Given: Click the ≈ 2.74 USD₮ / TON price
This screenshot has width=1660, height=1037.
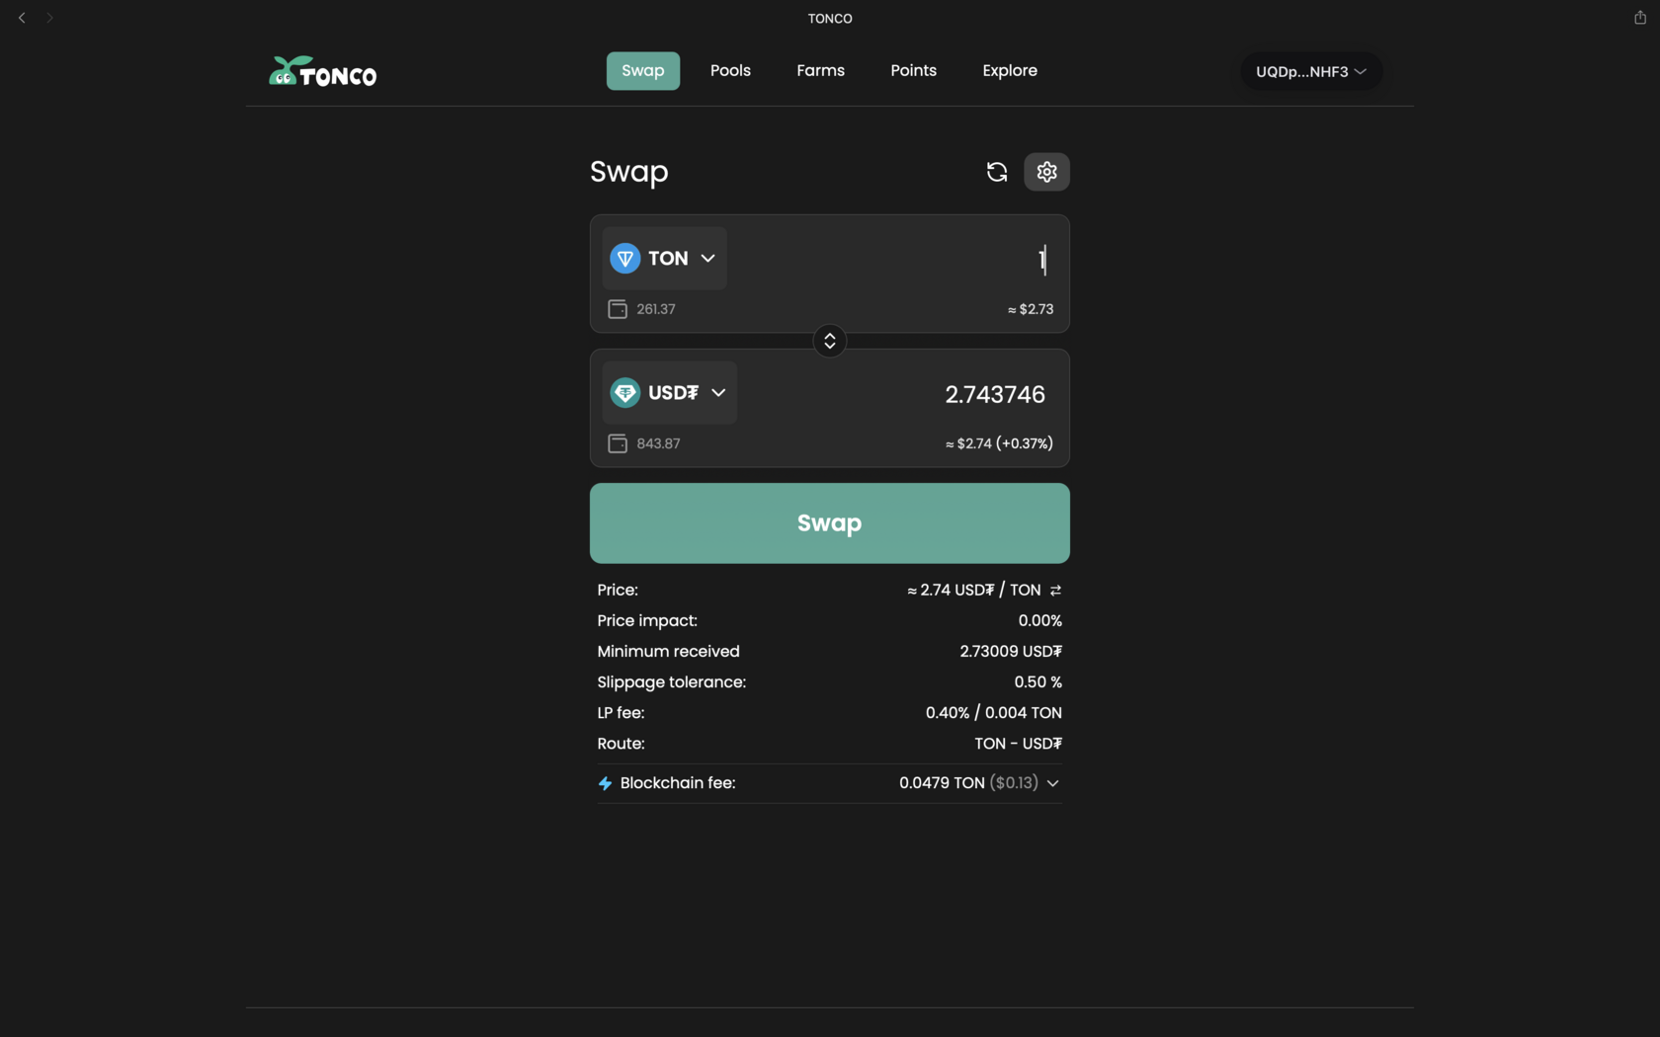Looking at the screenshot, I should [x=974, y=591].
